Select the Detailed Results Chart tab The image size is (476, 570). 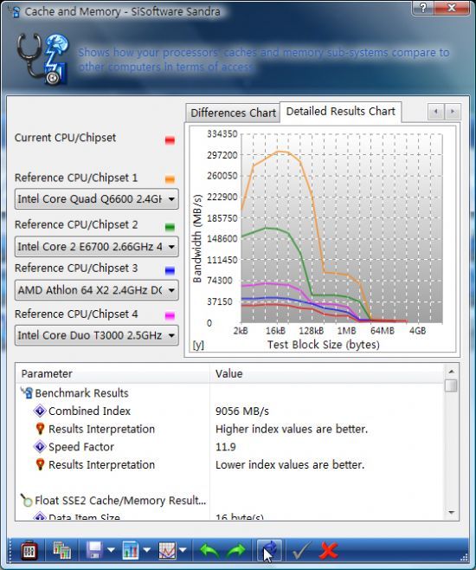(x=341, y=111)
